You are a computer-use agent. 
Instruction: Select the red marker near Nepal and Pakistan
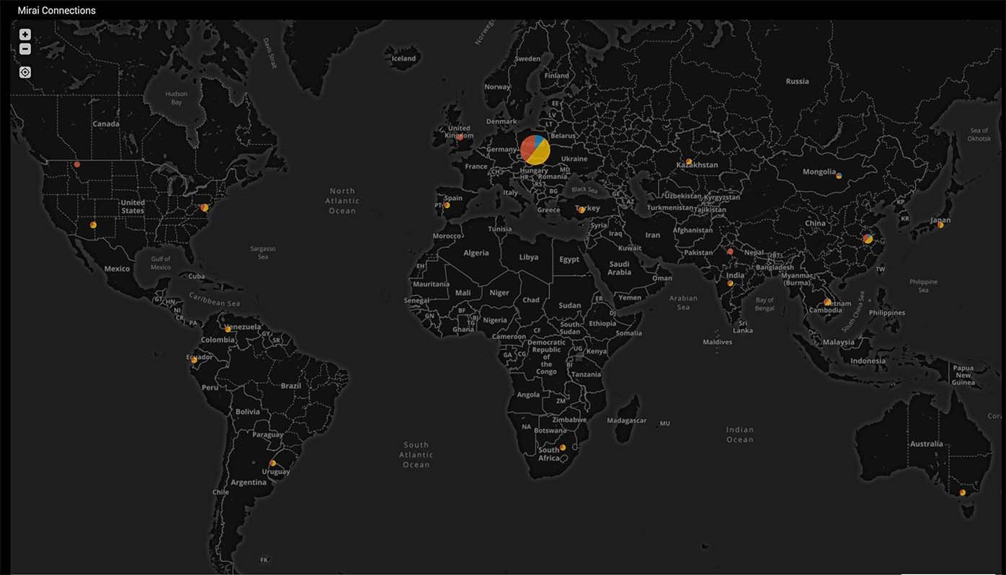click(x=730, y=251)
